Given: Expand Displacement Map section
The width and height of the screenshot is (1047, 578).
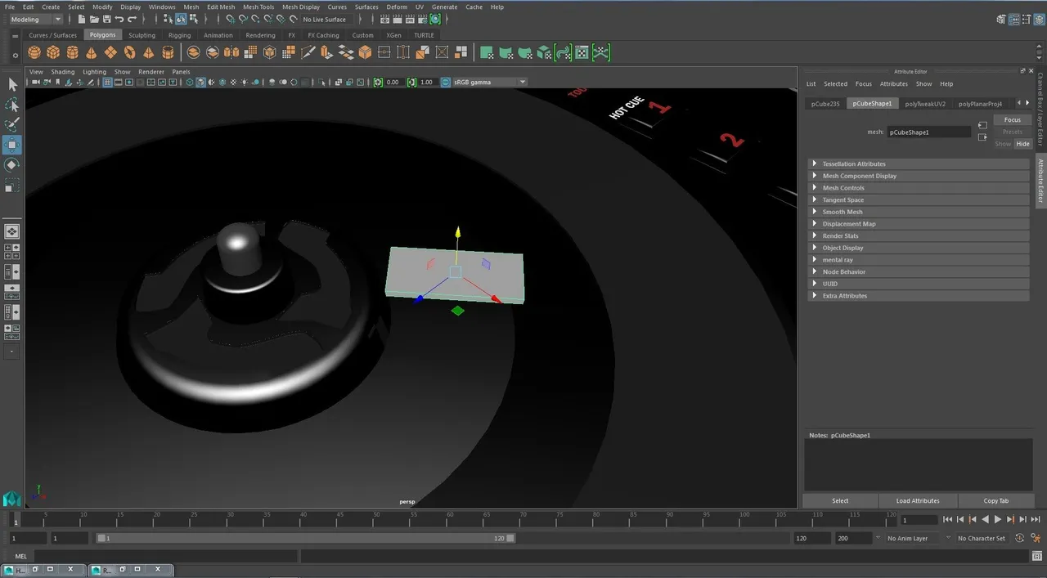Looking at the screenshot, I should coord(918,224).
